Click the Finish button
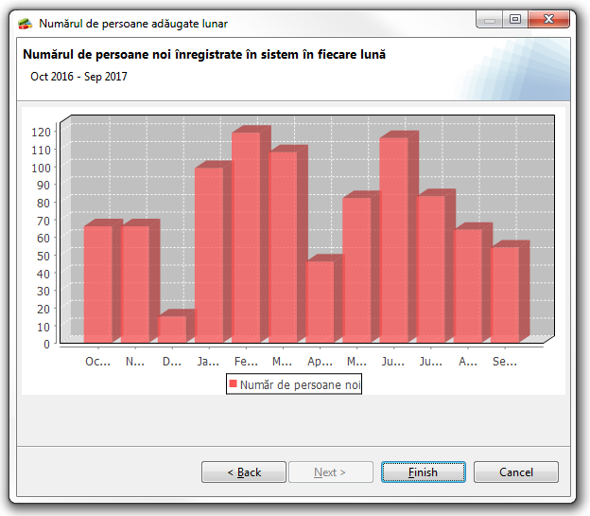This screenshot has height=516, width=590. [423, 472]
